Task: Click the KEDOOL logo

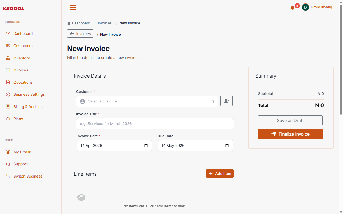Action: point(13,9)
